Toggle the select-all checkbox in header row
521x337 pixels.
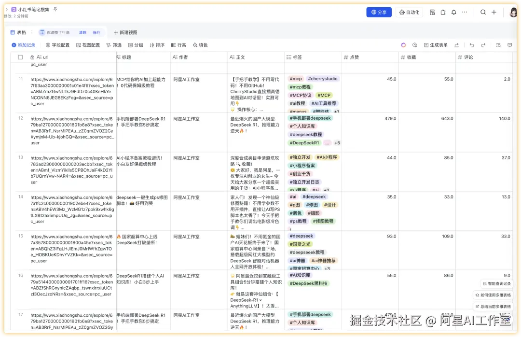pyautogui.click(x=19, y=57)
